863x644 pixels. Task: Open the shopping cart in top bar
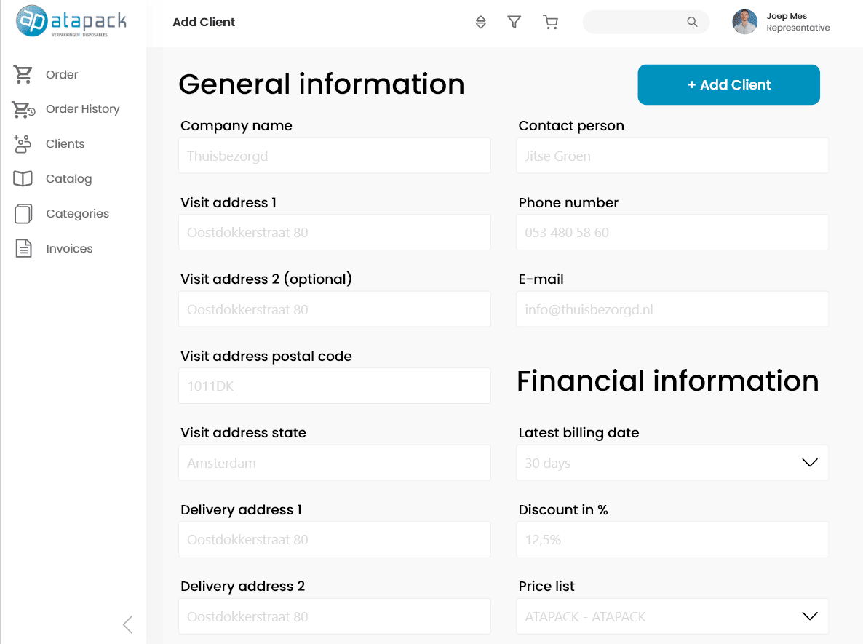point(551,23)
